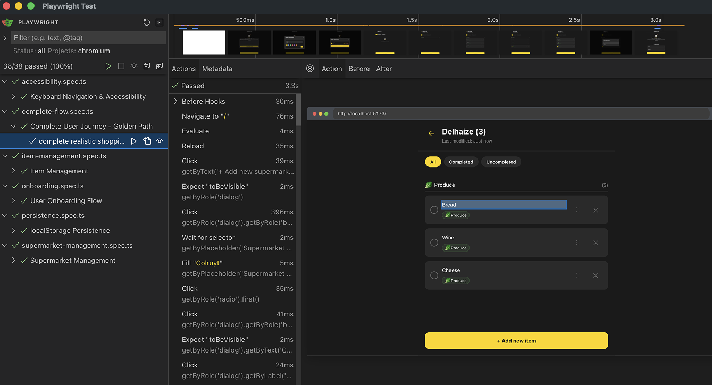Open the After tab in the trace viewer

(384, 68)
